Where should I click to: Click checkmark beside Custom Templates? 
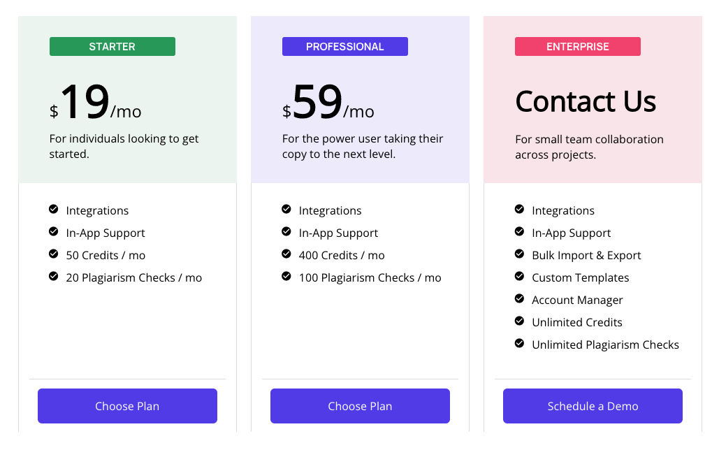pos(519,277)
